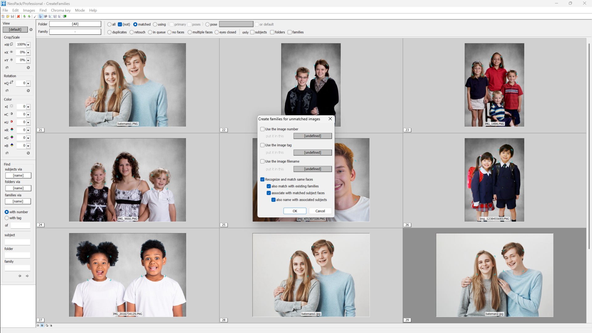Click 'subjects via' [name] button
The image size is (592, 333).
point(18,175)
